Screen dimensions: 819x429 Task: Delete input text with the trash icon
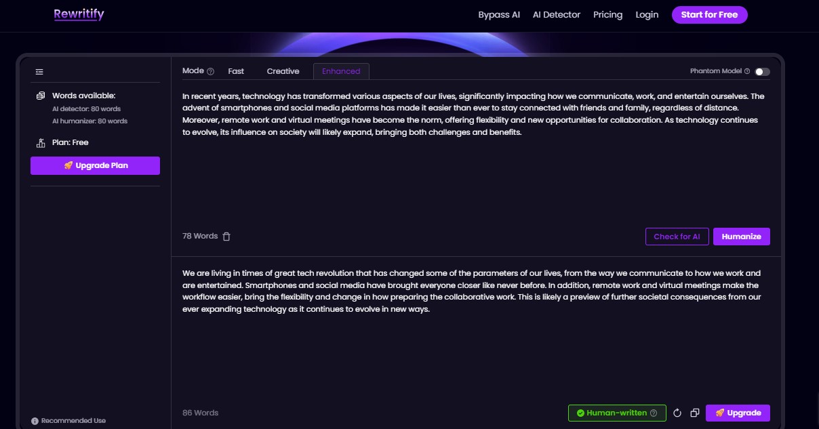(x=226, y=237)
